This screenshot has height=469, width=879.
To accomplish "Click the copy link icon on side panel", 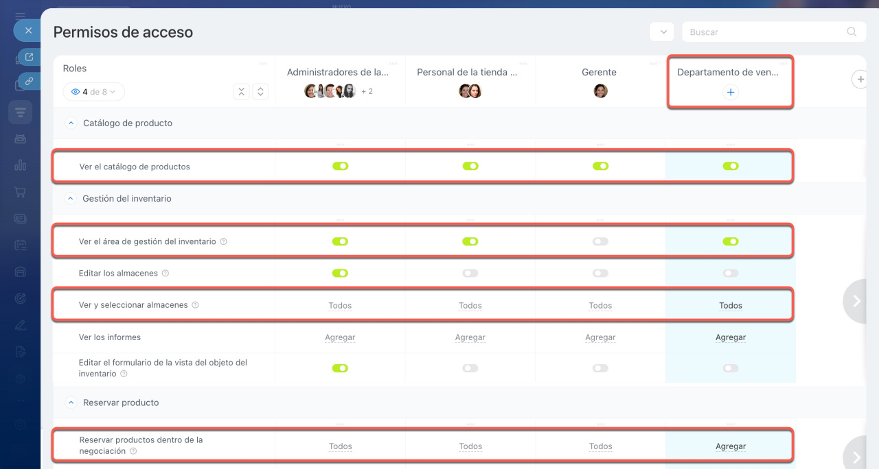I will [29, 81].
